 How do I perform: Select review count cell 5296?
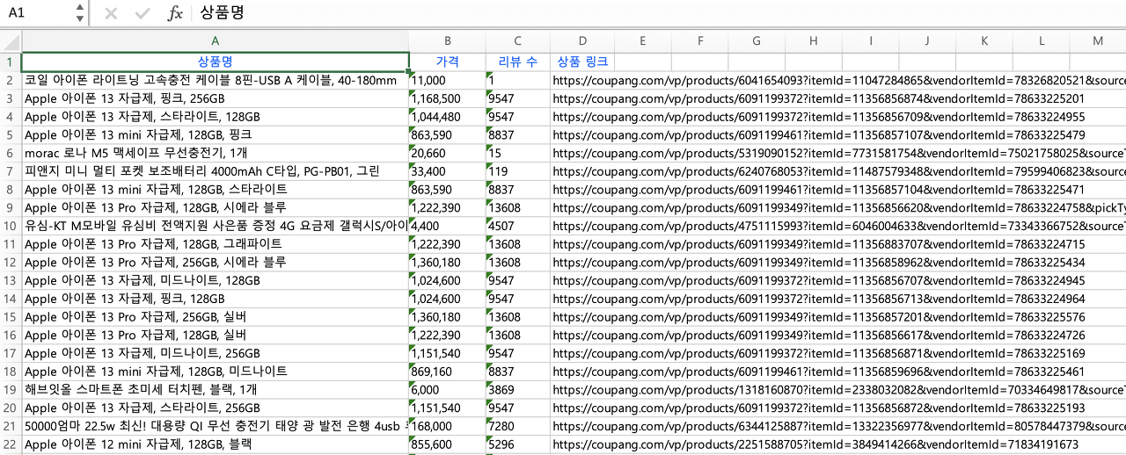pyautogui.click(x=518, y=444)
